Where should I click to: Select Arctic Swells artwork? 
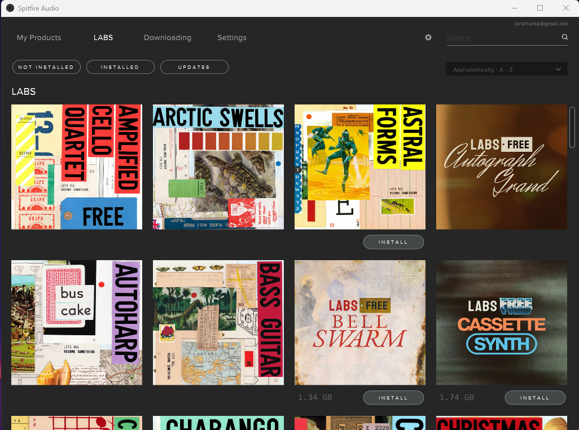tap(218, 167)
